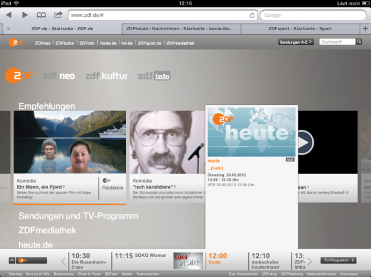Viewport: 371px width, 277px height.
Task: Focus the Google search field
Action: tap(313, 15)
